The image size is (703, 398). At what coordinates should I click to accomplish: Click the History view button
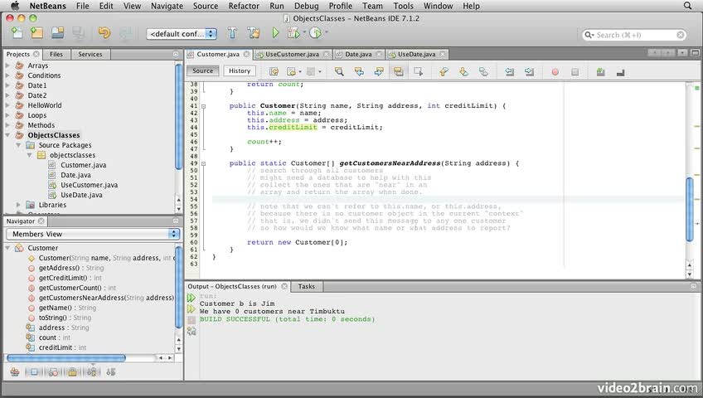coord(240,71)
